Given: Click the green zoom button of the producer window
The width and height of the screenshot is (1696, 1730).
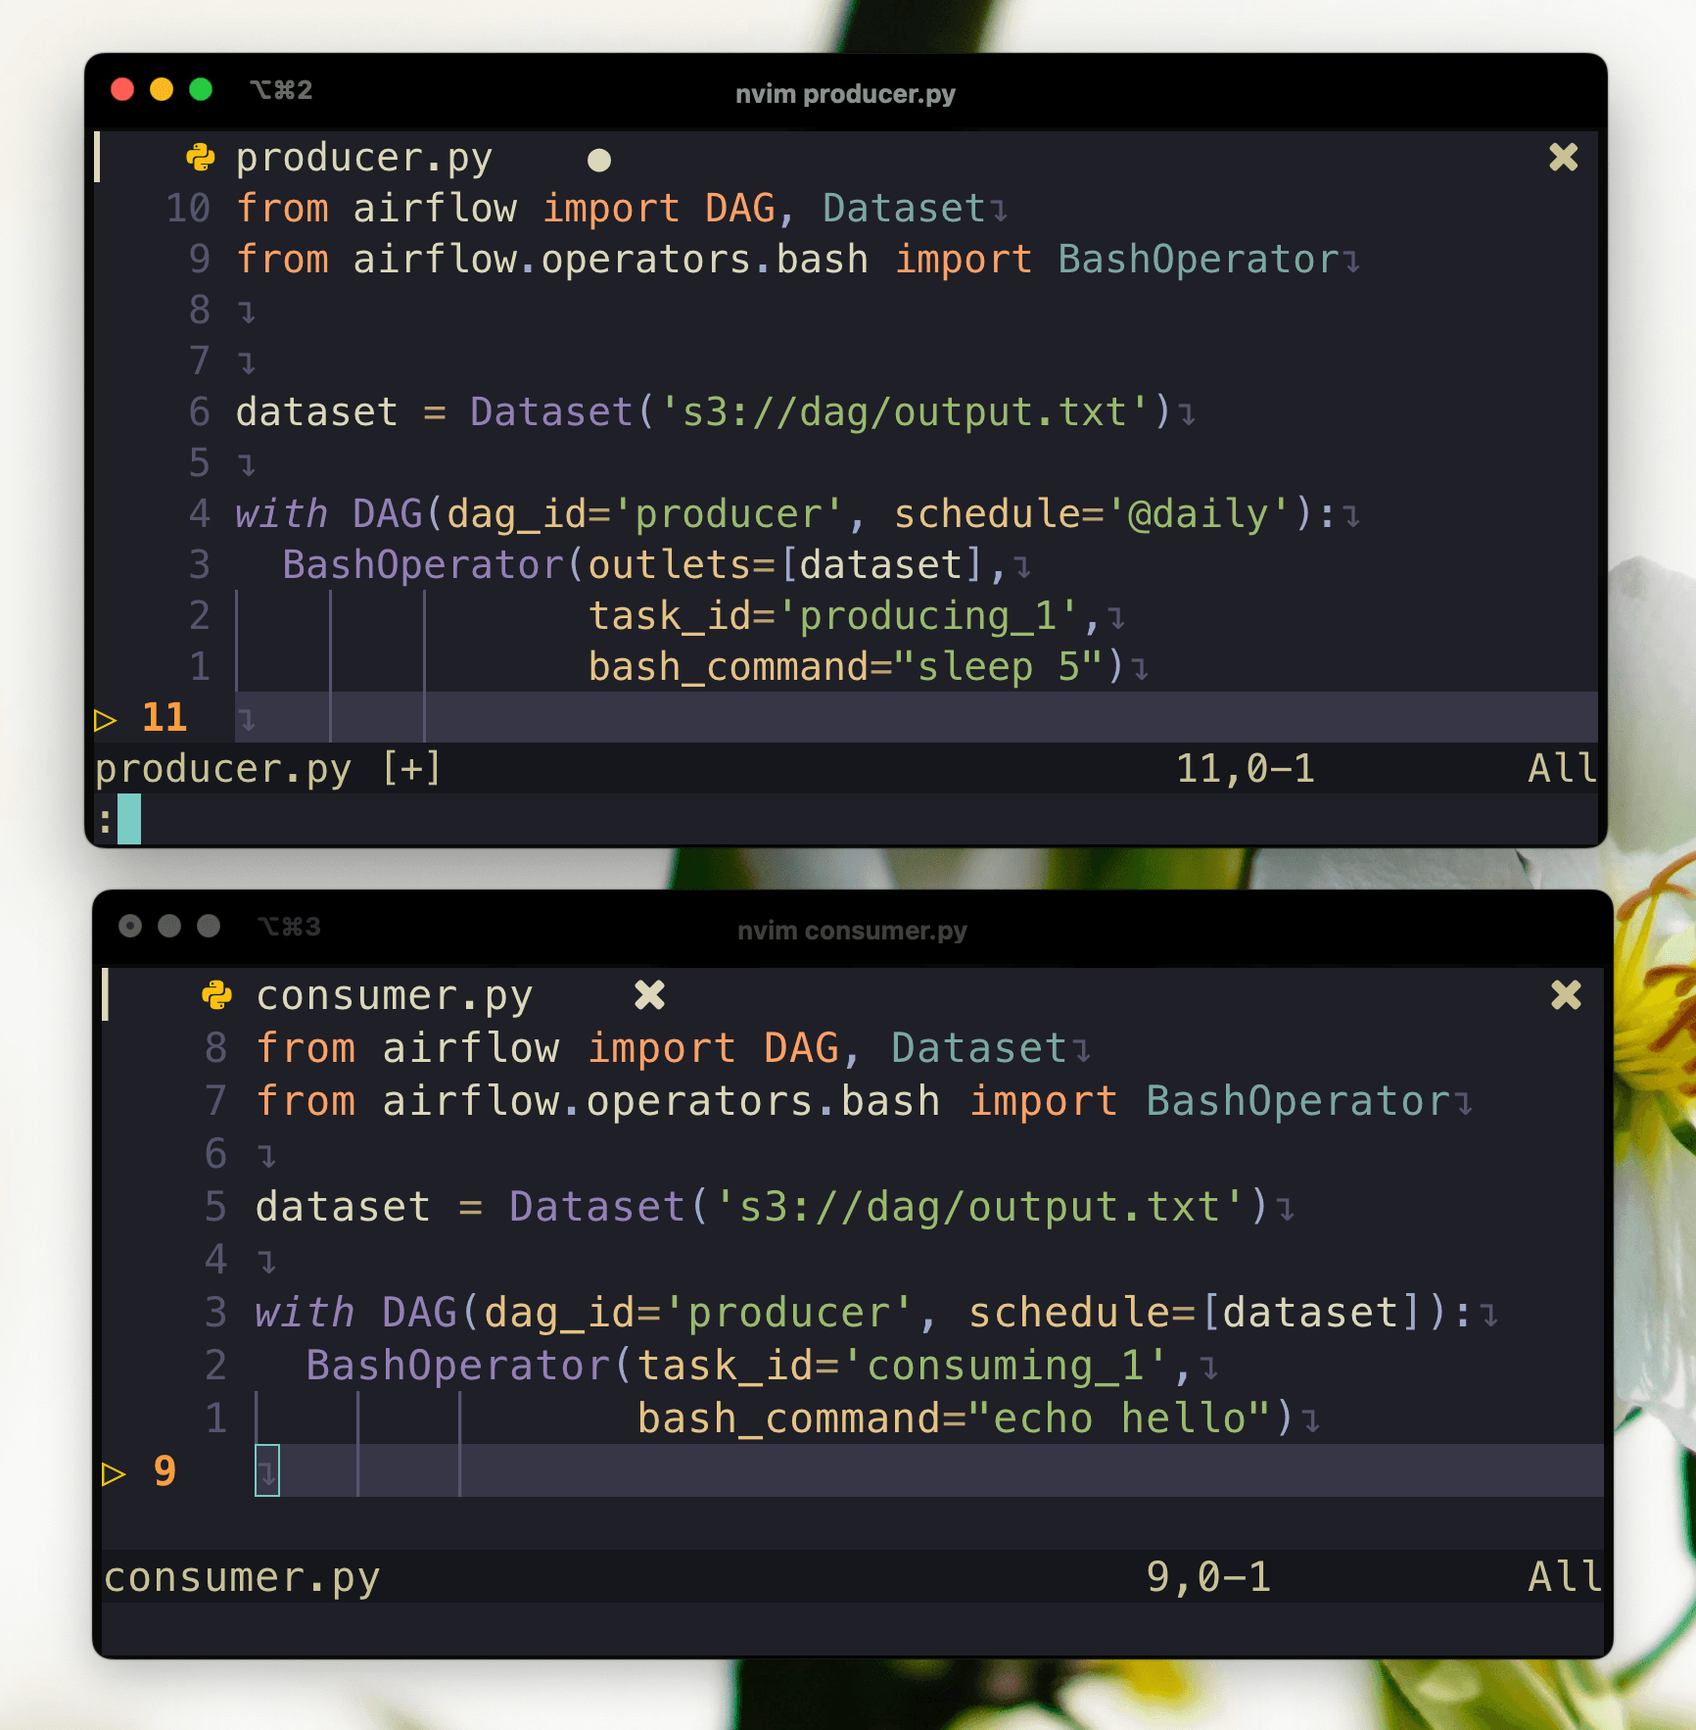Looking at the screenshot, I should 201,89.
